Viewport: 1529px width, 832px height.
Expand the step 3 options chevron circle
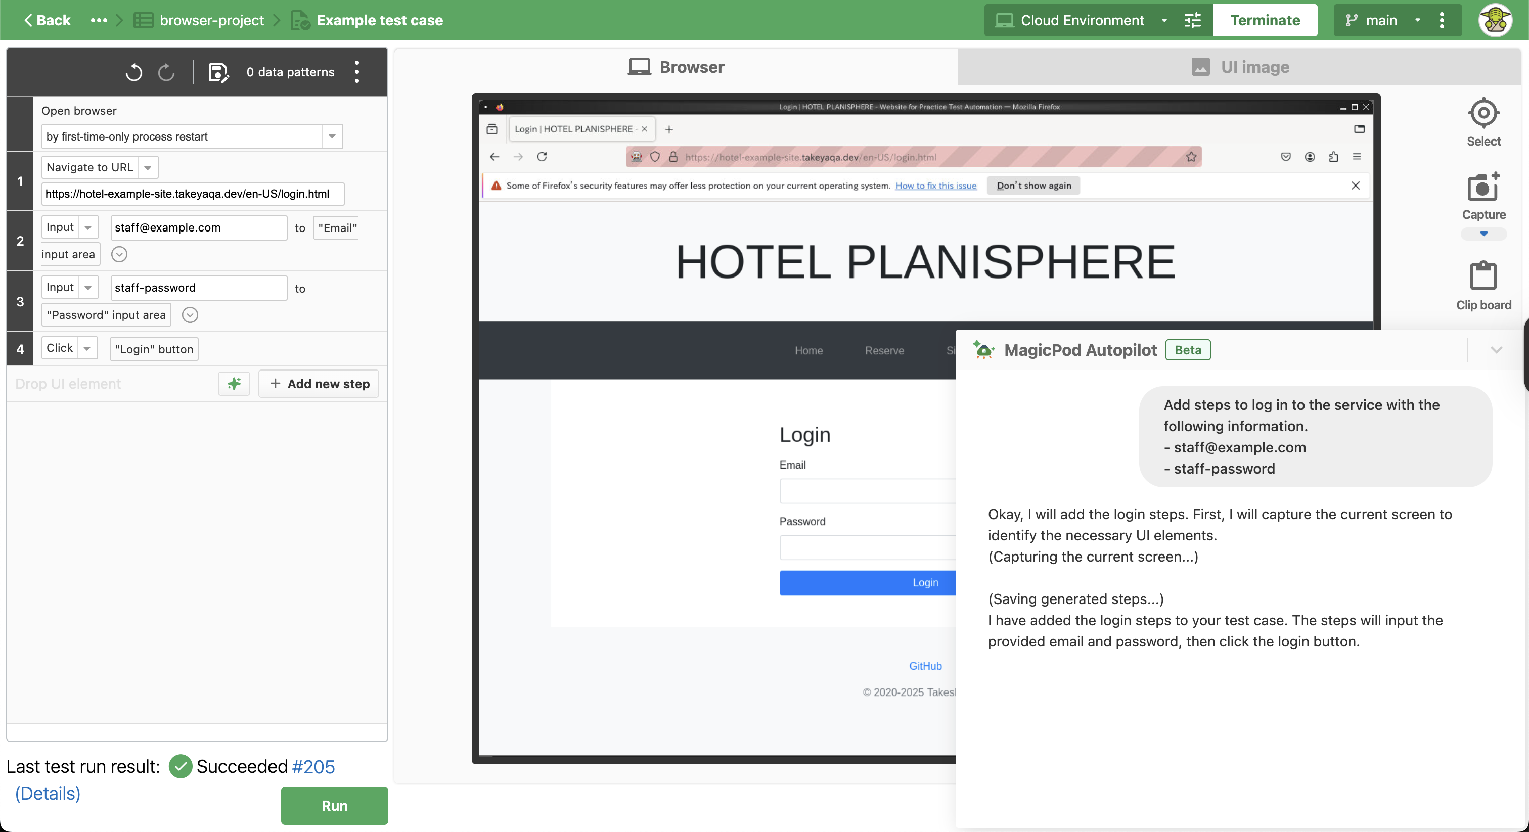click(x=190, y=315)
